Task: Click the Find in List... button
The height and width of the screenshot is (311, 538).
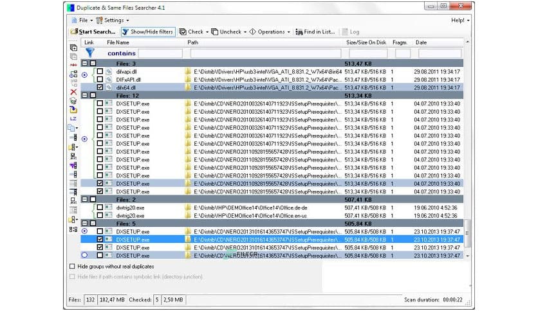Action: tap(315, 31)
